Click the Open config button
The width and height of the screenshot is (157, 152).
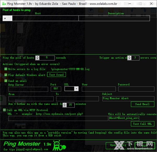(x=119, y=146)
